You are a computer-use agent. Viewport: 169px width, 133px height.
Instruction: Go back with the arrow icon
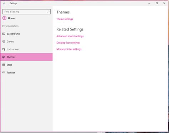[4, 3]
